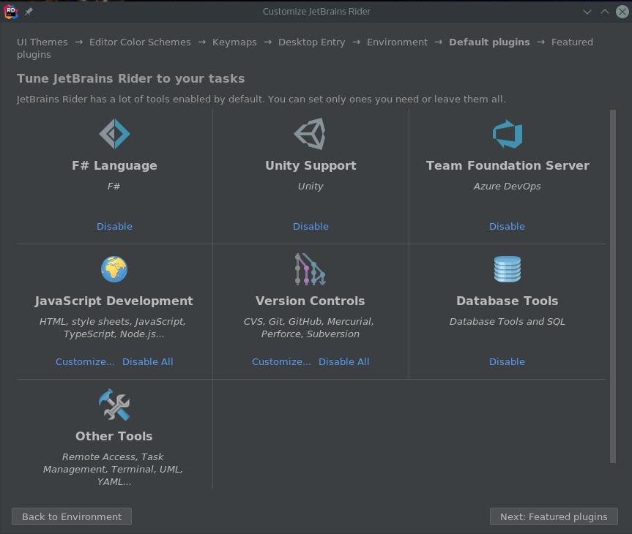This screenshot has width=632, height=534.
Task: Disable all JavaScript Development plugins
Action: point(147,361)
